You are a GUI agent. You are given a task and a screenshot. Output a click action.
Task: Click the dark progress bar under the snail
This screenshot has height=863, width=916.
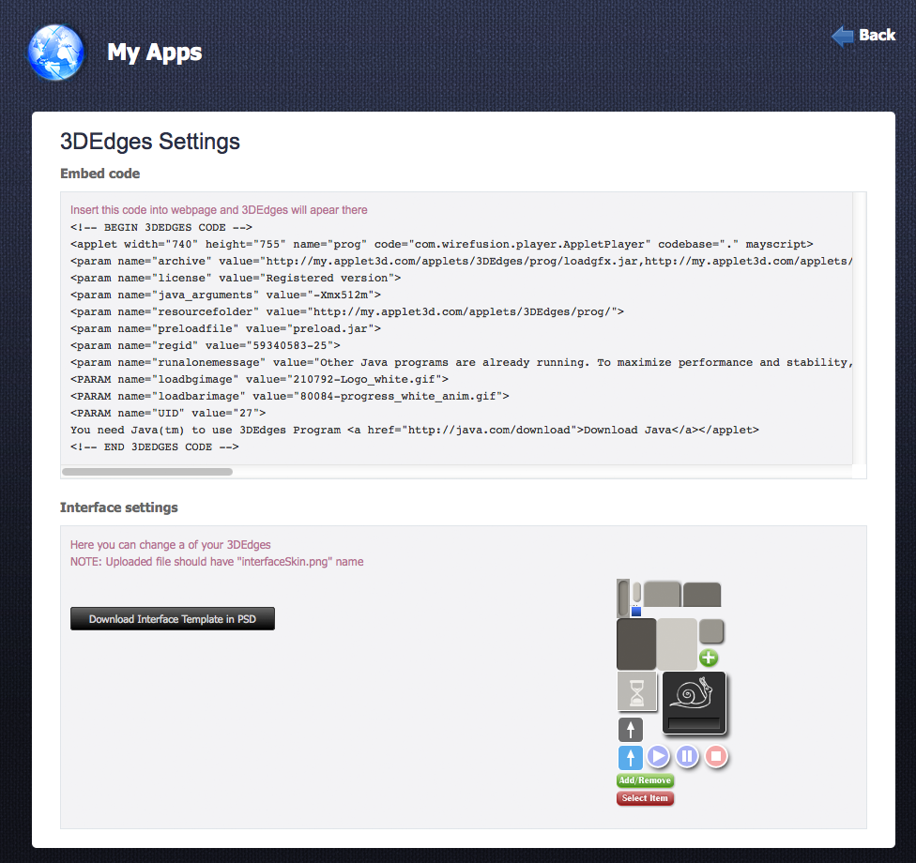point(695,724)
